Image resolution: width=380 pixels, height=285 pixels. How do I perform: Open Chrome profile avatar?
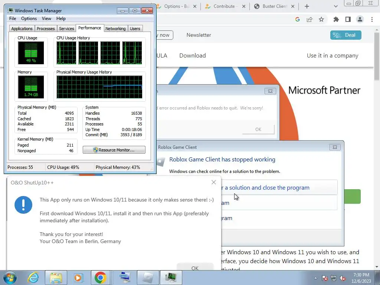360,20
